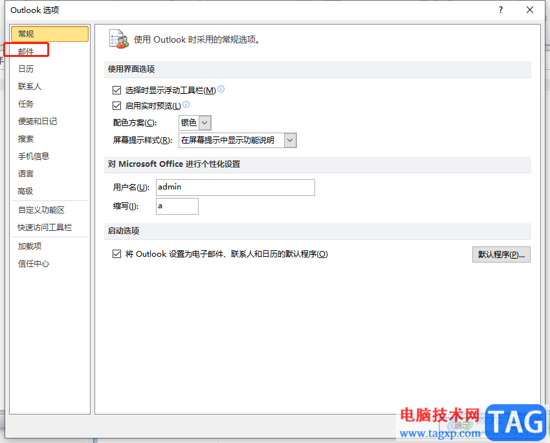550x443 pixels.
Task: Toggle 启用实时预览 checkbox
Action: 117,105
